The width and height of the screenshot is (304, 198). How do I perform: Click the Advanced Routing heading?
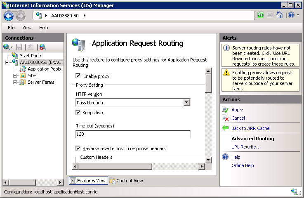click(253, 139)
